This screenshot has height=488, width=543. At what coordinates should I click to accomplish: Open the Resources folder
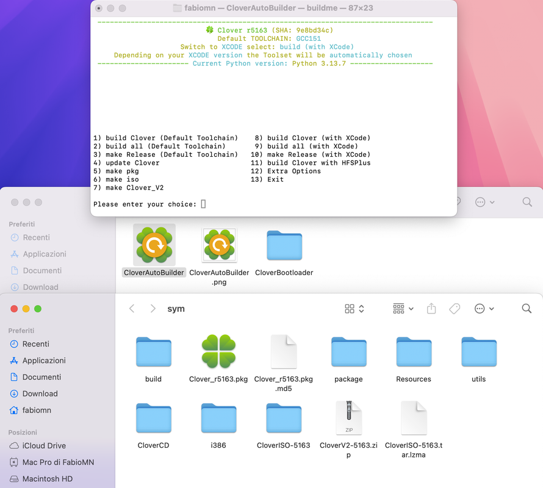(x=414, y=351)
